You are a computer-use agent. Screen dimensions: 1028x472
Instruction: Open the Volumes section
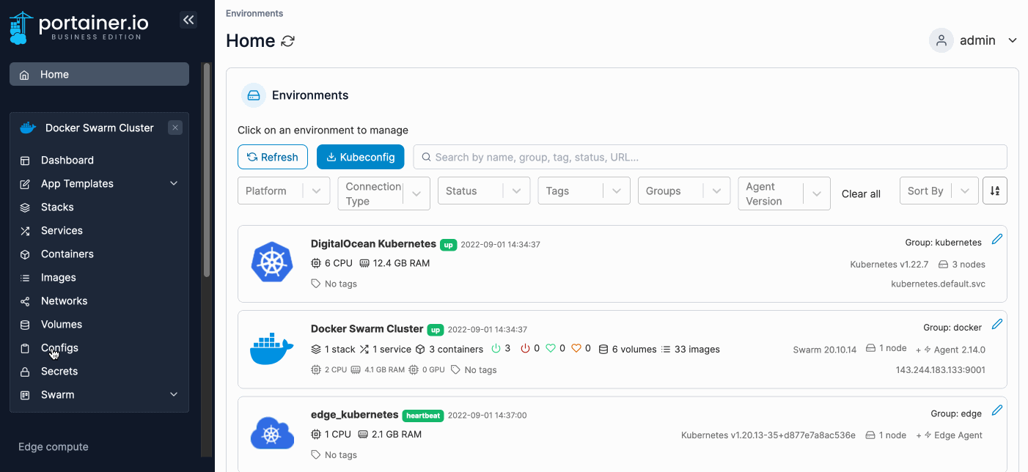pyautogui.click(x=62, y=324)
